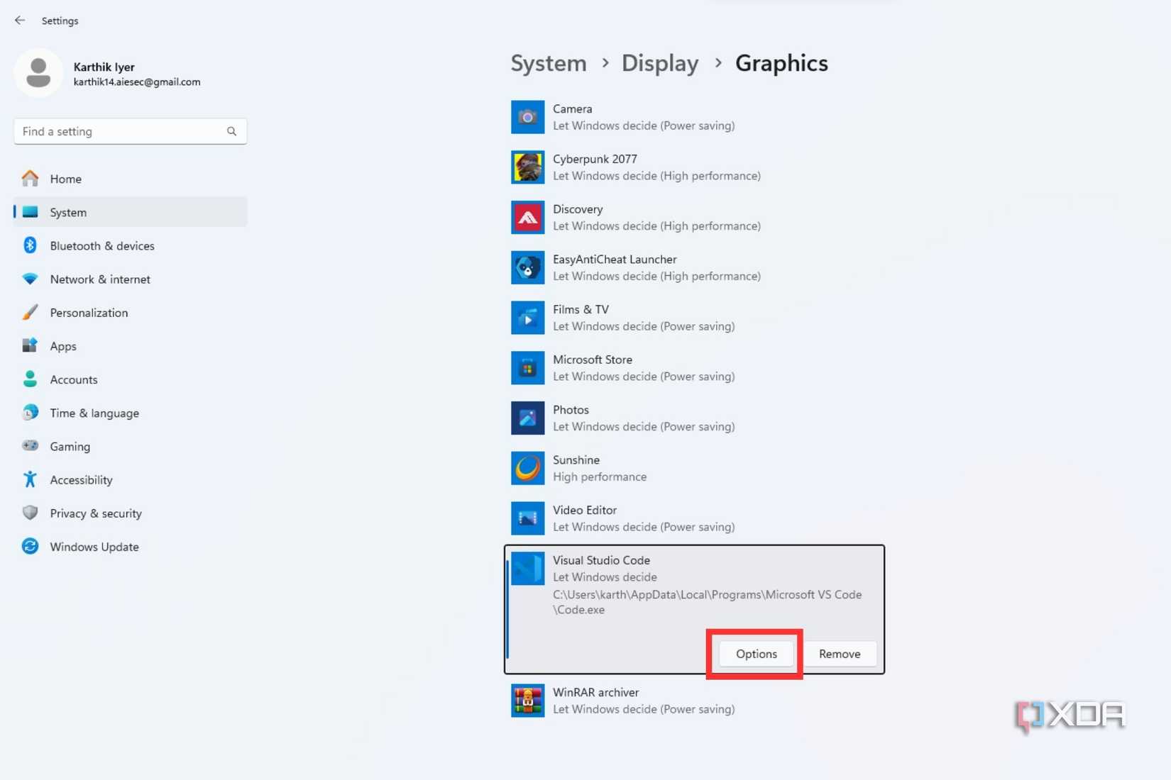The height and width of the screenshot is (780, 1171).
Task: Click the Video Editor app icon
Action: click(x=527, y=518)
